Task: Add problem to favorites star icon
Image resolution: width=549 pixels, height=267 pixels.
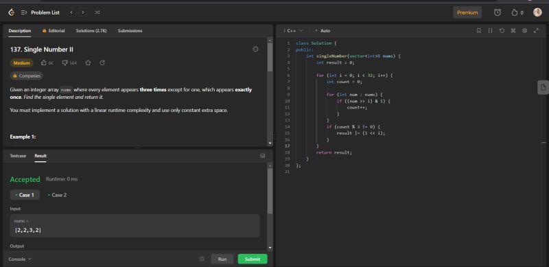Action: click(89, 63)
